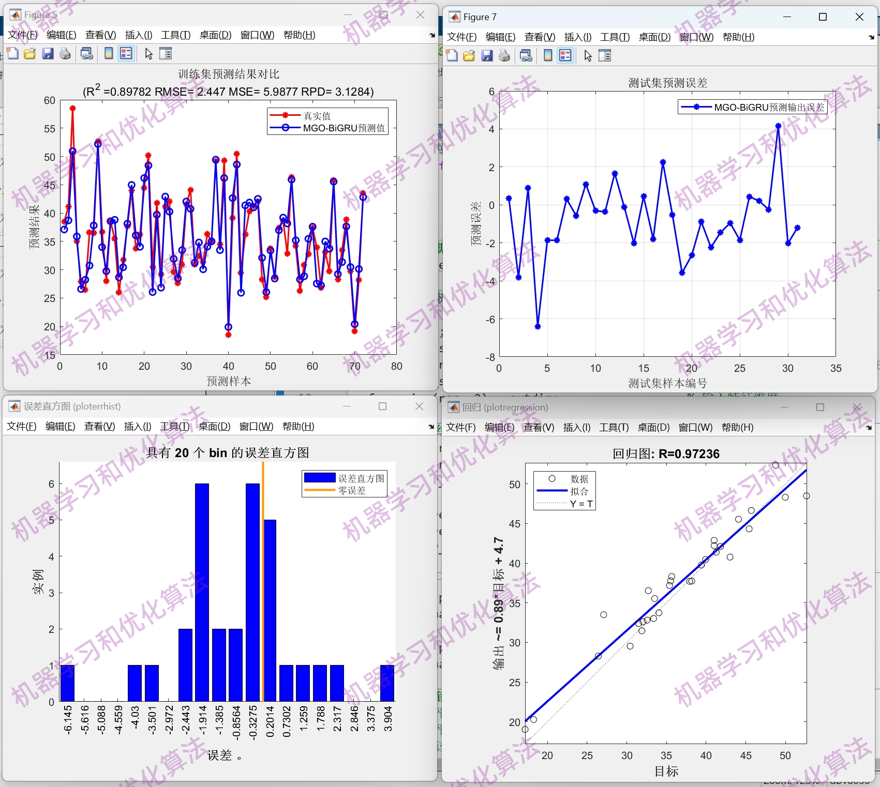The width and height of the screenshot is (880, 787).
Task: Maximize the ploterrhist window
Action: pos(382,406)
